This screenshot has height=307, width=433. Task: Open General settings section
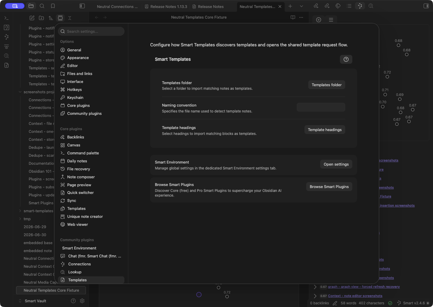point(91,50)
